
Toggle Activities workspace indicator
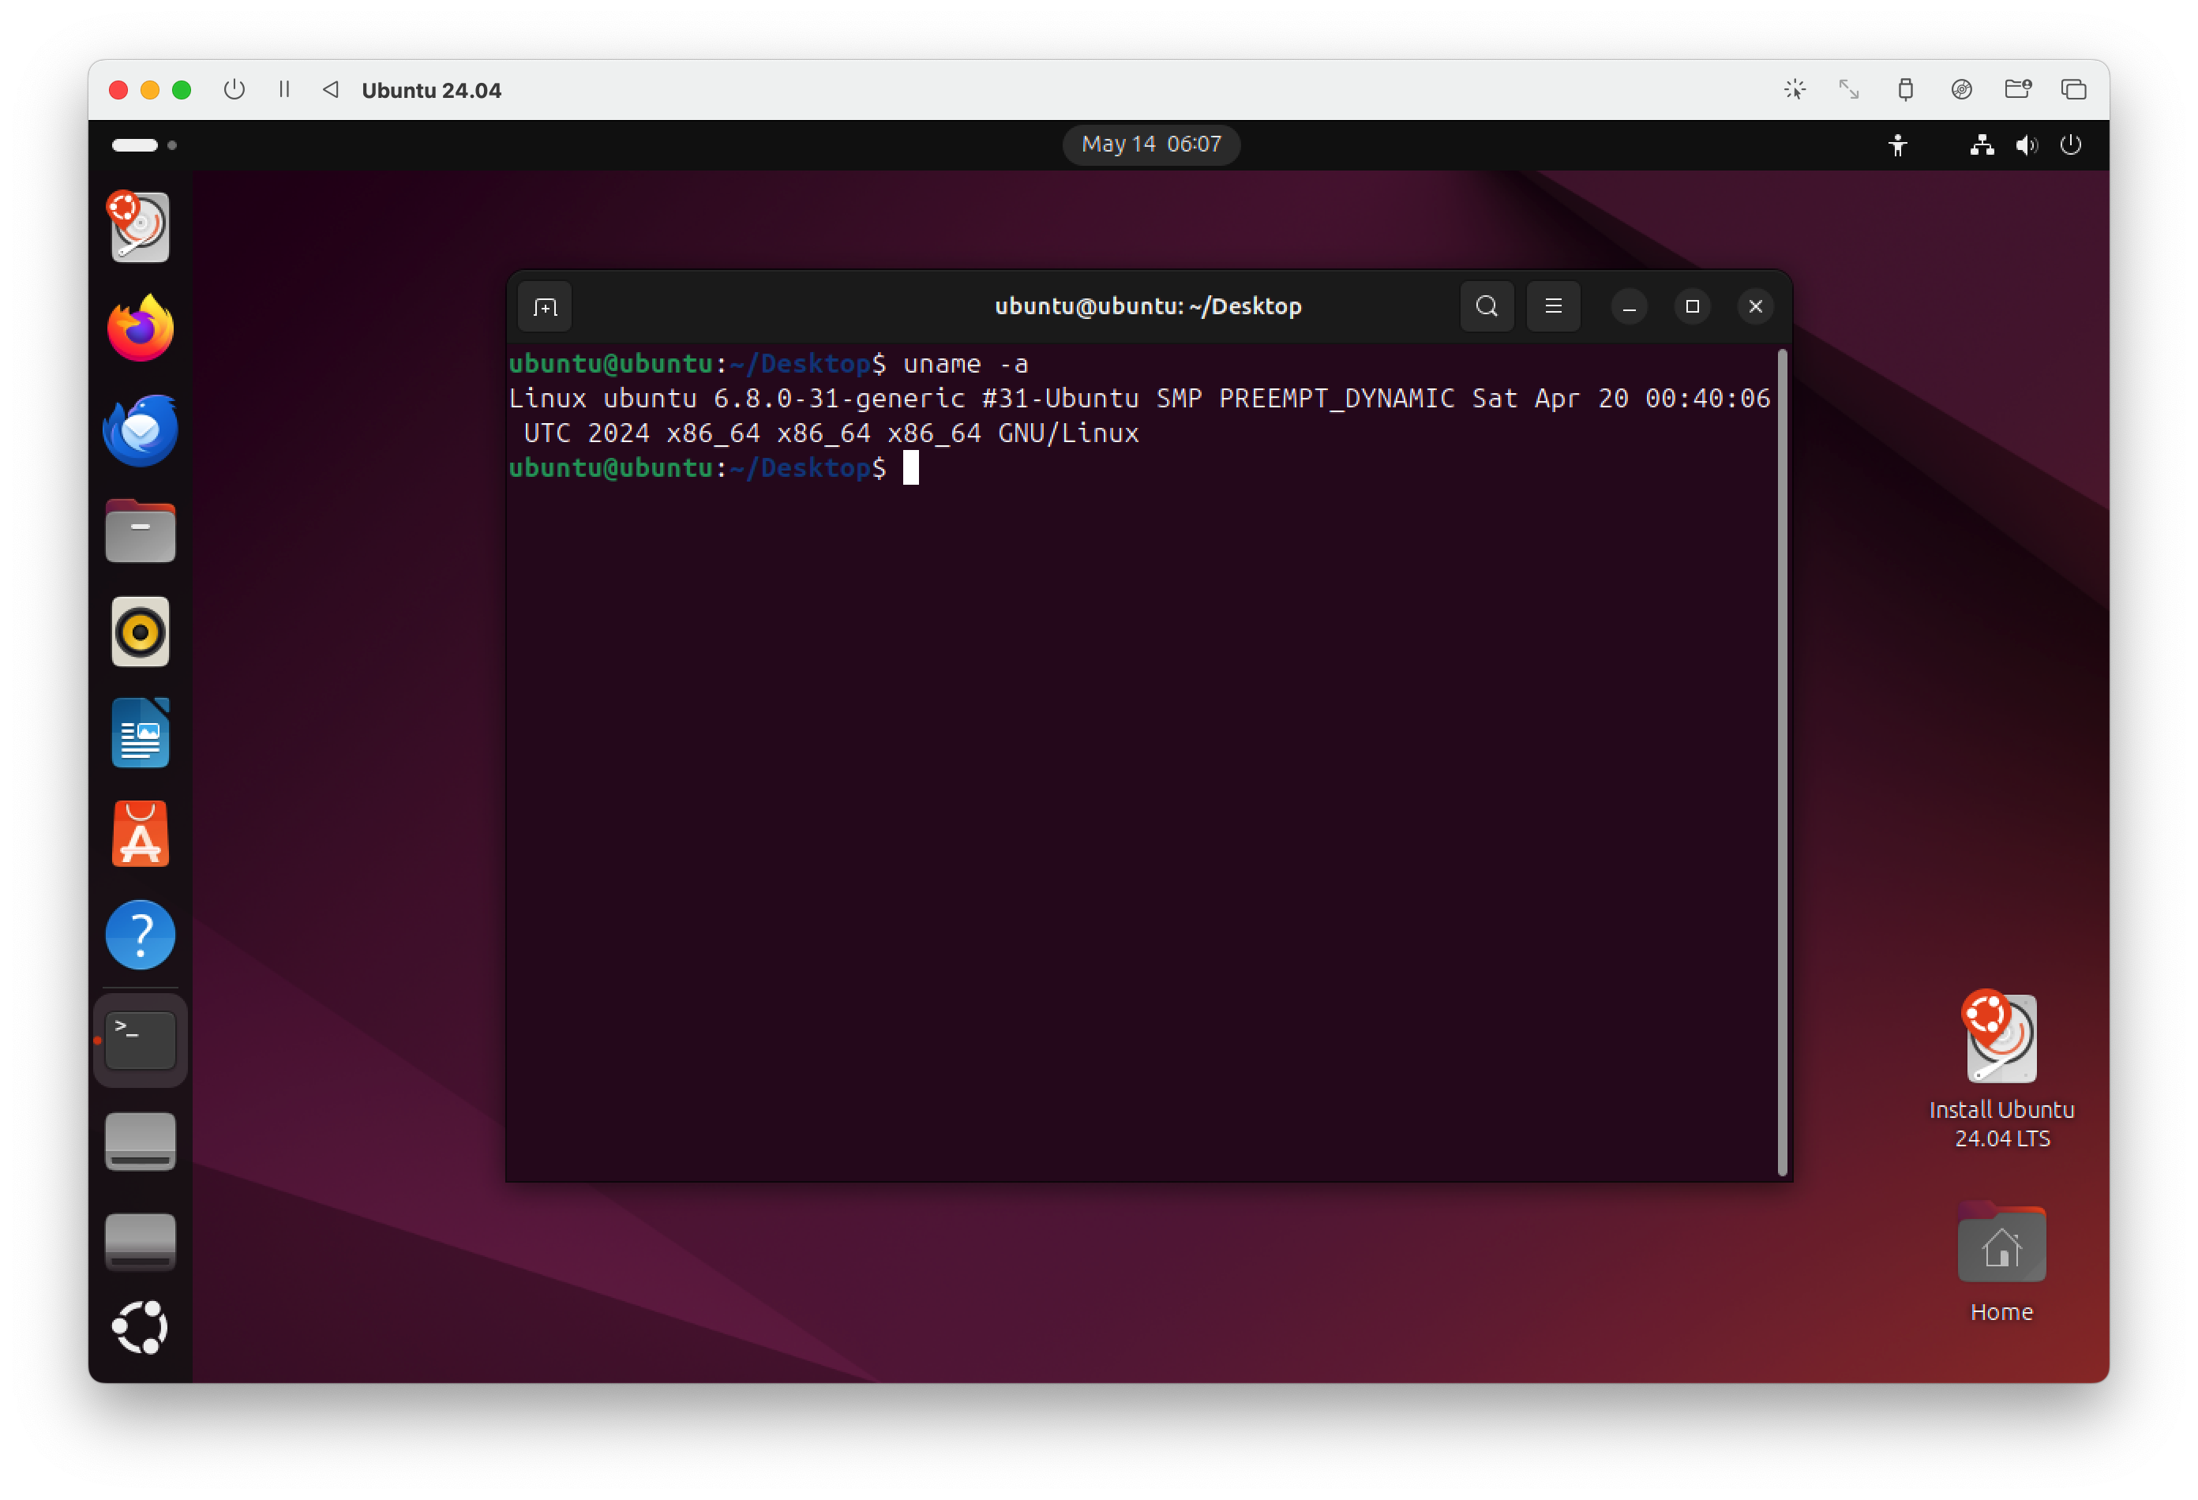(x=144, y=144)
